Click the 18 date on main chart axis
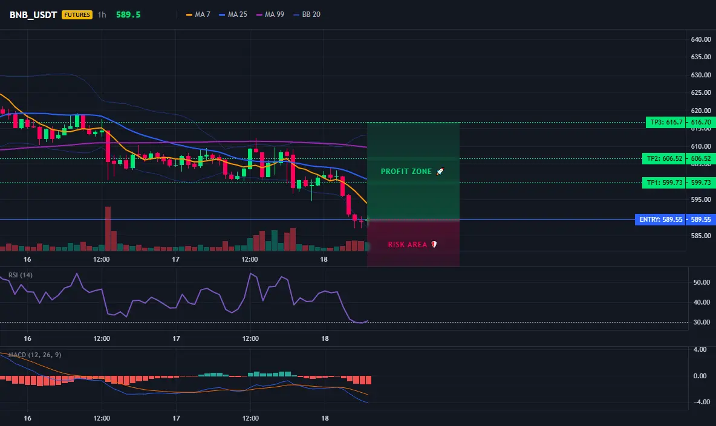Screen dimensions: 716x426 click(x=324, y=259)
